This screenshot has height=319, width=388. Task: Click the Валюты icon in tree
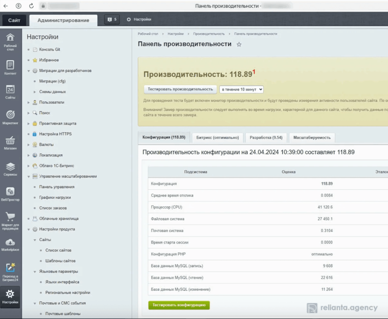(35, 145)
